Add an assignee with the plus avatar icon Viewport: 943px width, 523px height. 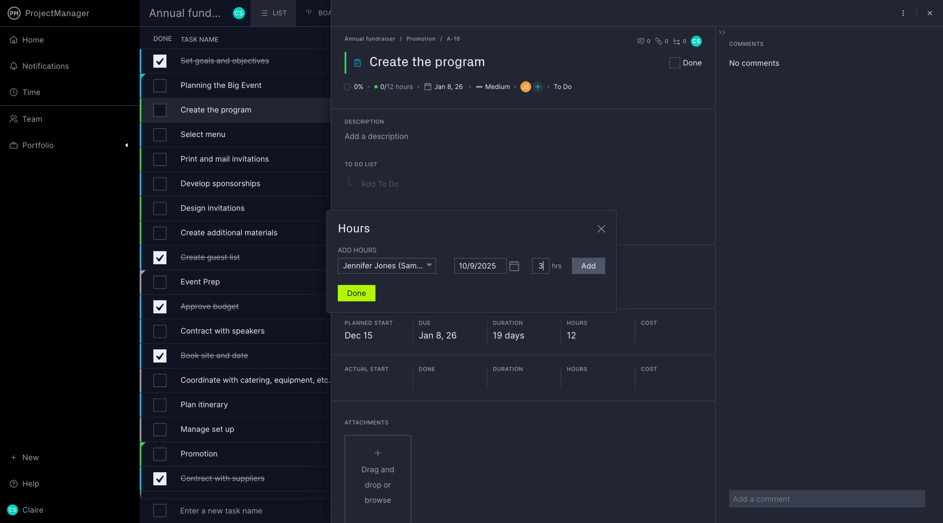click(x=538, y=87)
